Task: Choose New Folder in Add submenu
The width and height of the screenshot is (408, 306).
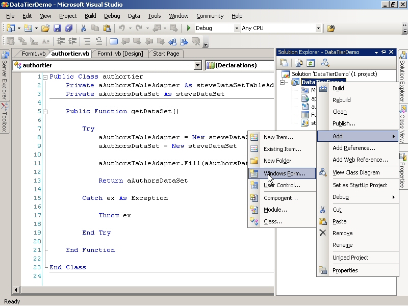Action: click(x=282, y=161)
